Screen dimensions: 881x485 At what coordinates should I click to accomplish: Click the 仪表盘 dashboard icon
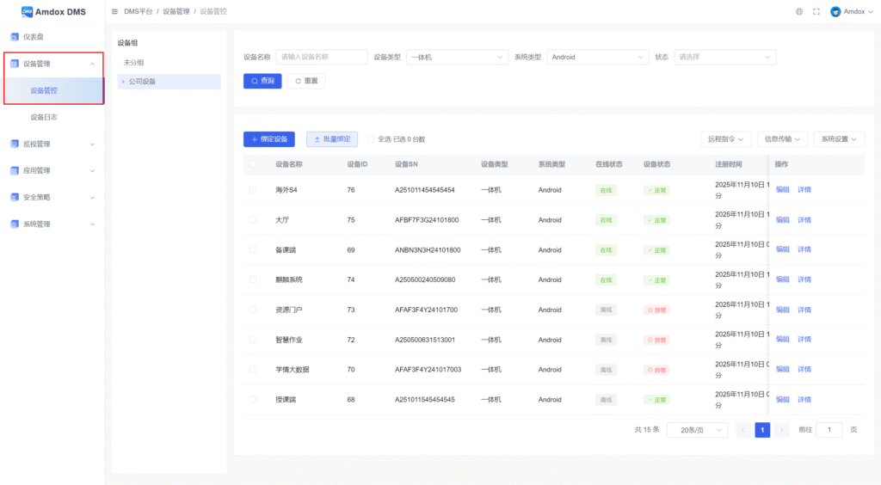click(x=14, y=37)
